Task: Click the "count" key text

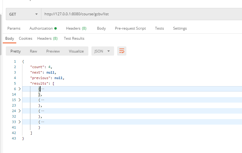Action: (x=37, y=67)
